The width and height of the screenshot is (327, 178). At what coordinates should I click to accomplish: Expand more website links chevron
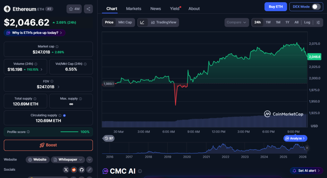coord(89,159)
